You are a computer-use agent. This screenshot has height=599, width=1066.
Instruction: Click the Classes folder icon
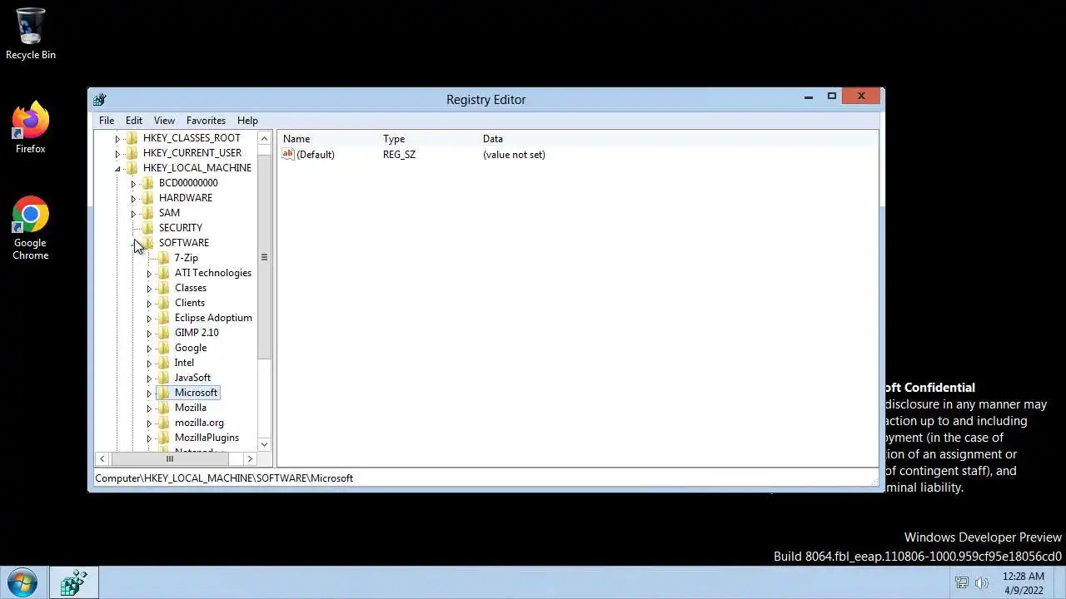click(x=163, y=288)
